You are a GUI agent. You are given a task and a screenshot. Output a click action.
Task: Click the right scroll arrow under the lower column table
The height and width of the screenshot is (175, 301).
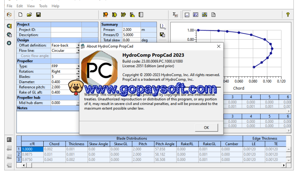tap(289, 130)
